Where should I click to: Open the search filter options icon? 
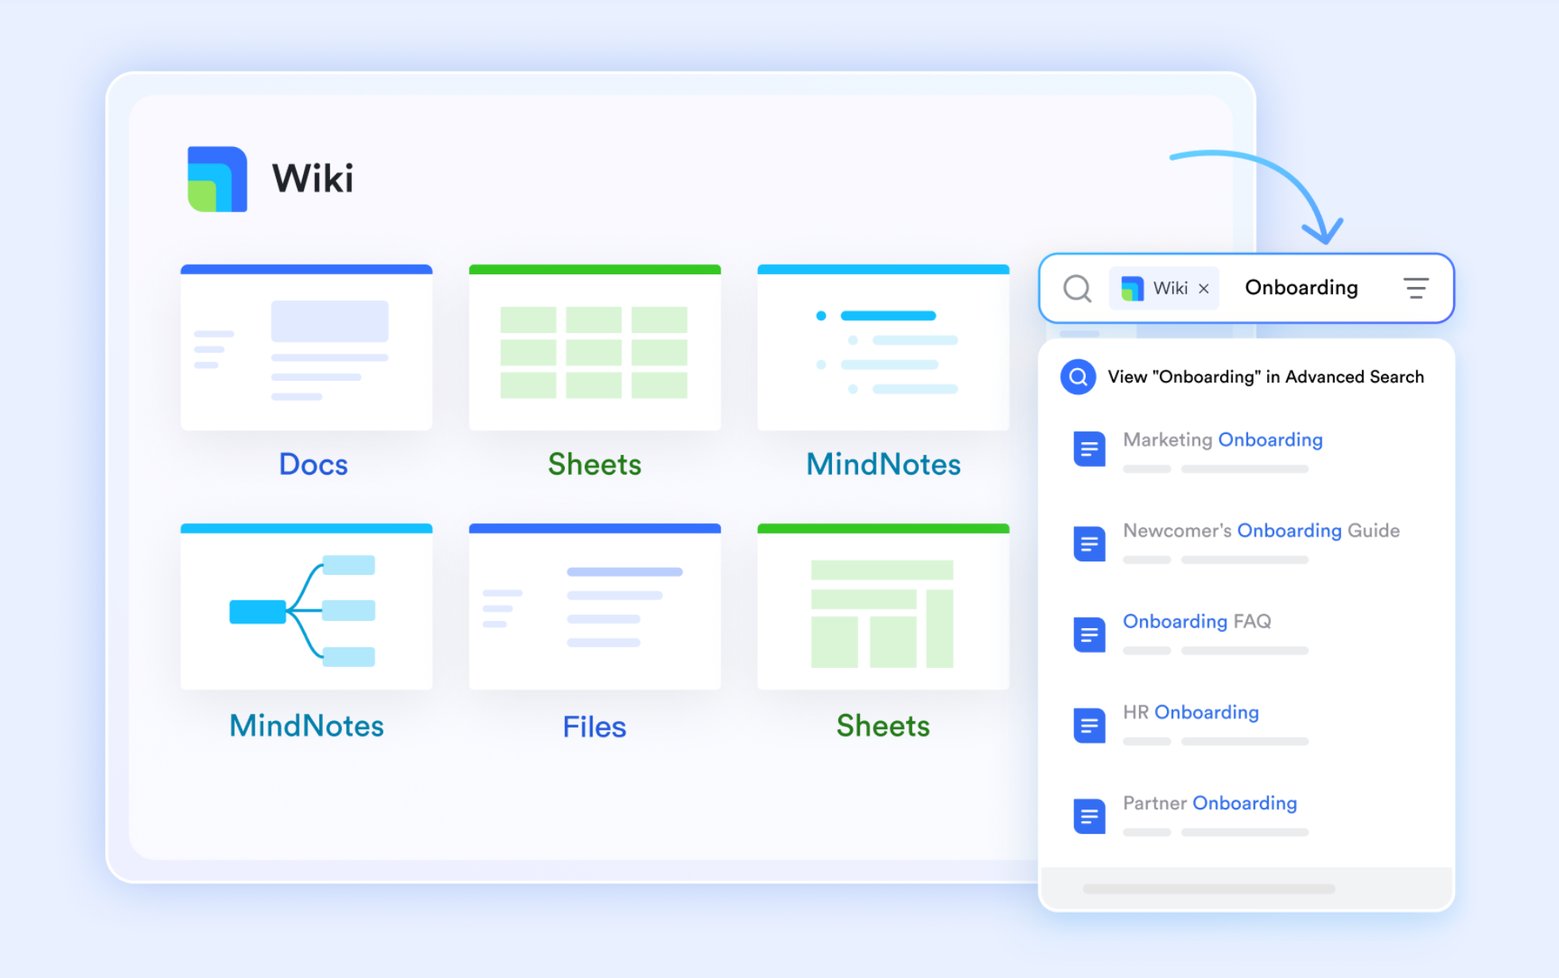1415,288
